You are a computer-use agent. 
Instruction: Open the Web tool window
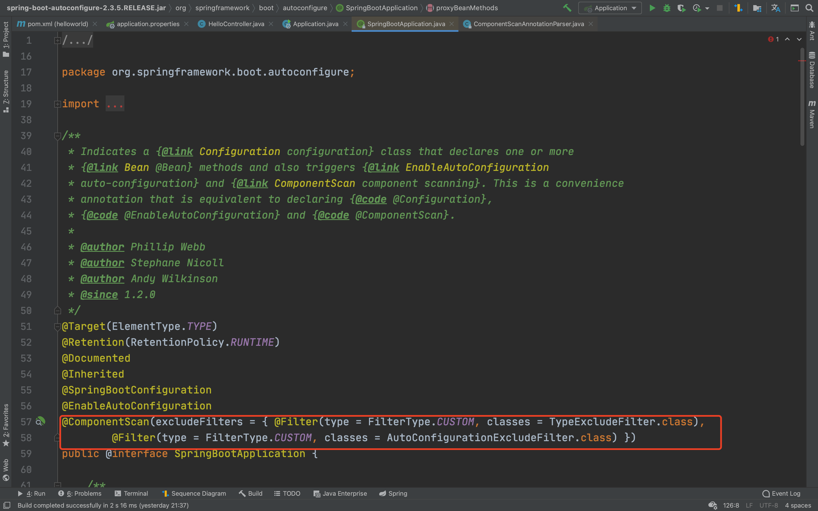(x=6, y=470)
